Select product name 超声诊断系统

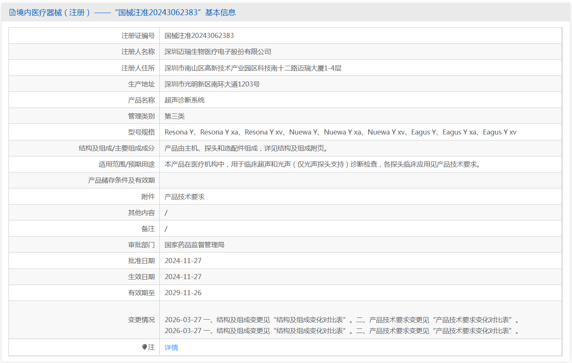click(184, 100)
